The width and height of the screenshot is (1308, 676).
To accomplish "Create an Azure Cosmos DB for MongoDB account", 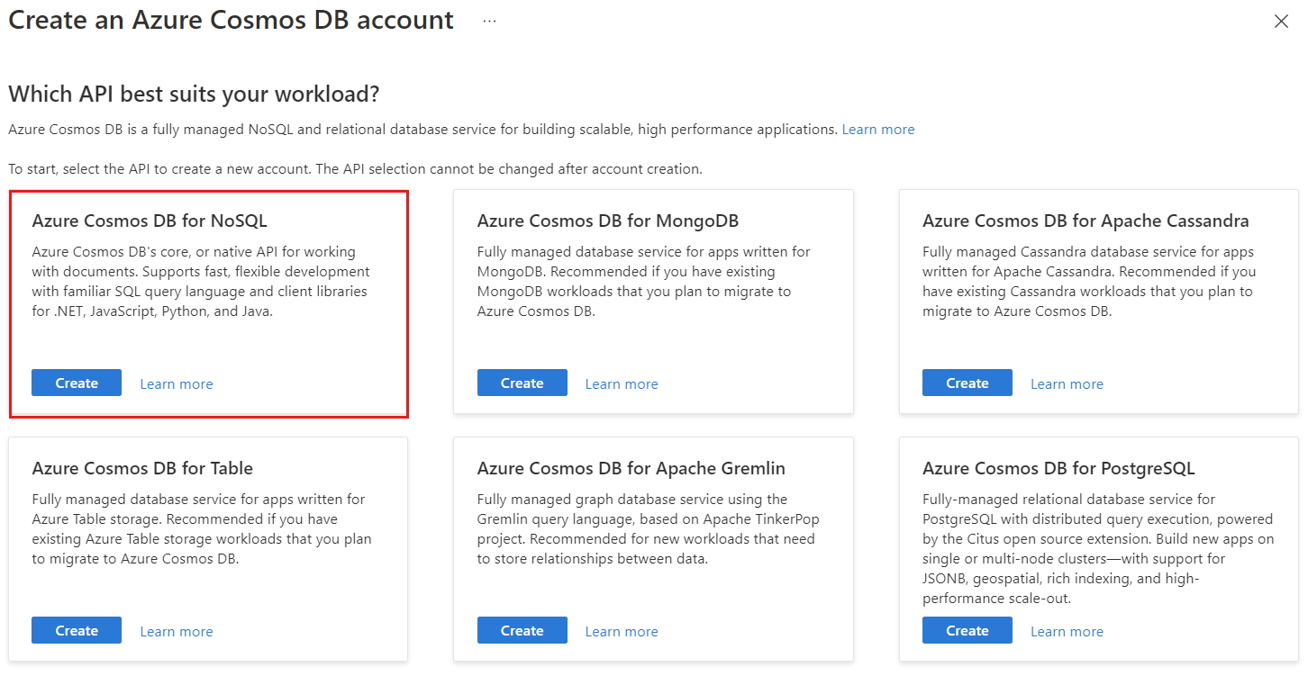I will [522, 383].
